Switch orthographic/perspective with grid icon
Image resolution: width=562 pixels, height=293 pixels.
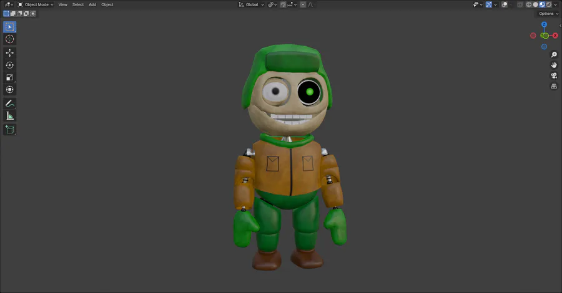pos(554,86)
